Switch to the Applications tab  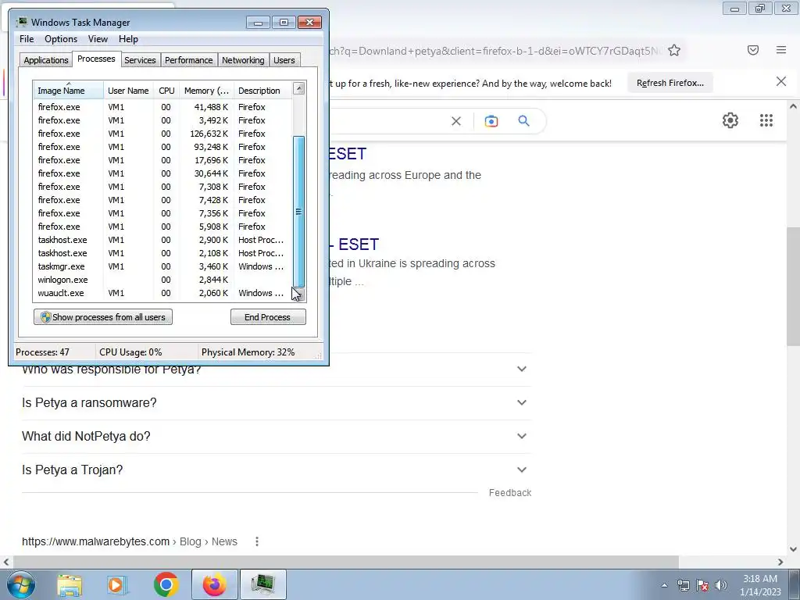(x=46, y=60)
